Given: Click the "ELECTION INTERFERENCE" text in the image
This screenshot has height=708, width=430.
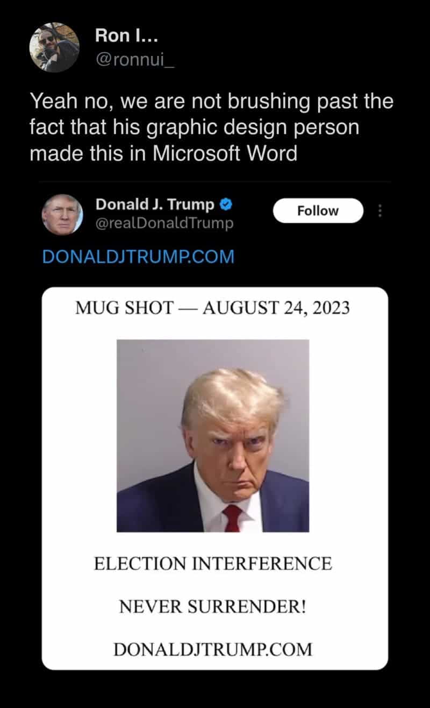Looking at the screenshot, I should (x=213, y=564).
